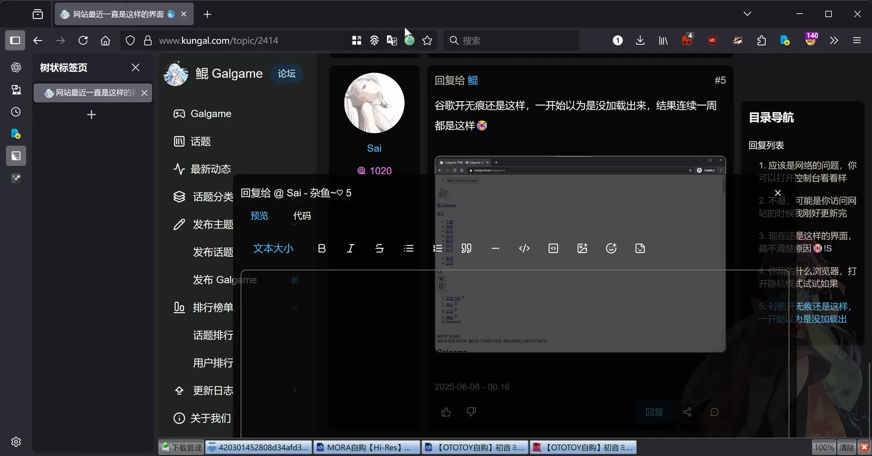
Task: Insert horizontal rule in reply editor
Action: [x=495, y=248]
